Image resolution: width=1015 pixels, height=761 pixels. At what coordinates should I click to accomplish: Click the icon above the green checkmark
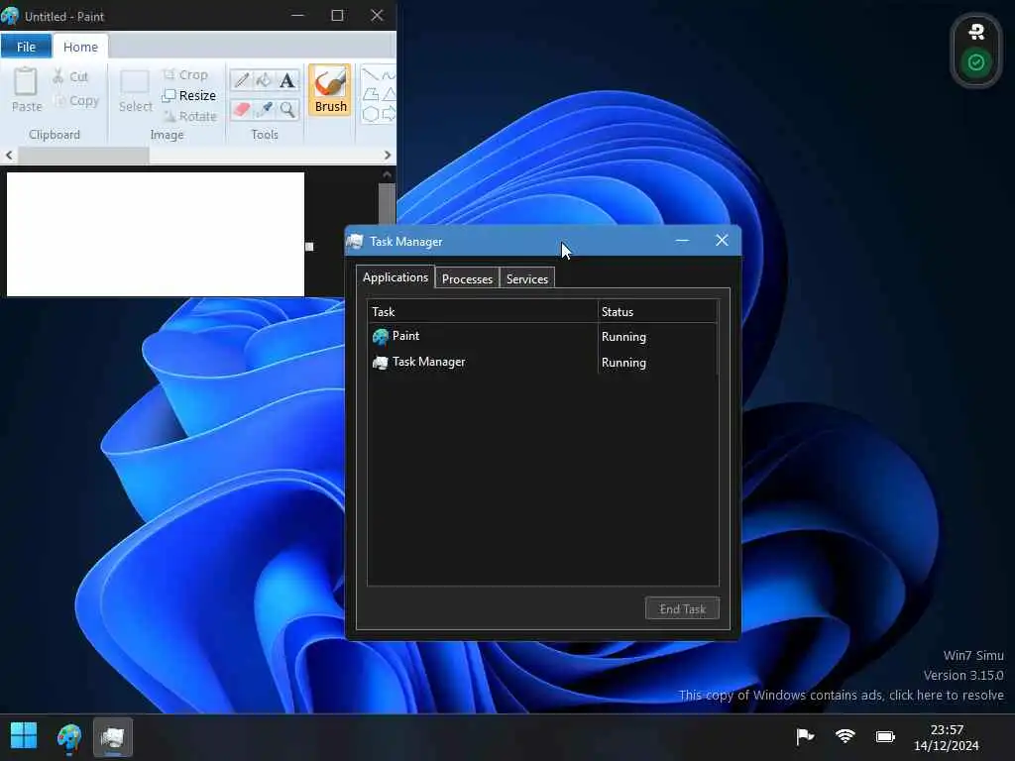tap(976, 31)
